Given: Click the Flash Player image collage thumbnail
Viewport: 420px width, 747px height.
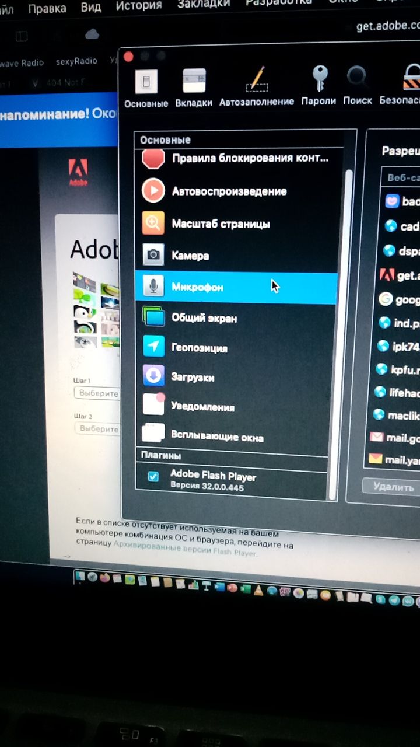Looking at the screenshot, I should click(x=96, y=309).
